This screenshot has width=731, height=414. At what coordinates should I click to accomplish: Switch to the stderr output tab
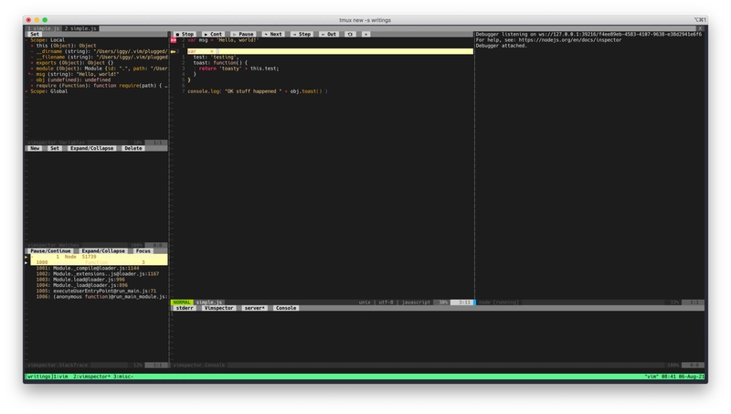tap(185, 308)
